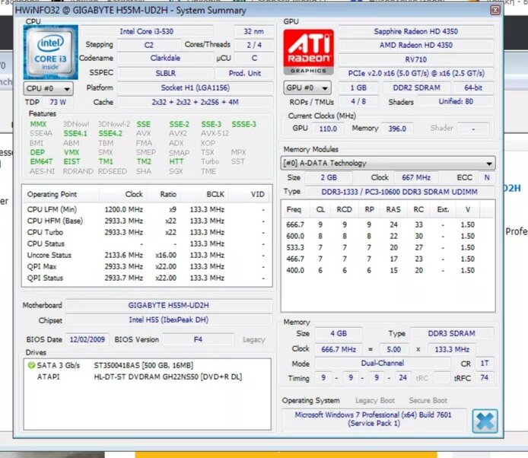Open the CPU #0 selector dropdown
Viewport: 528px width, 458px height.
(49, 88)
